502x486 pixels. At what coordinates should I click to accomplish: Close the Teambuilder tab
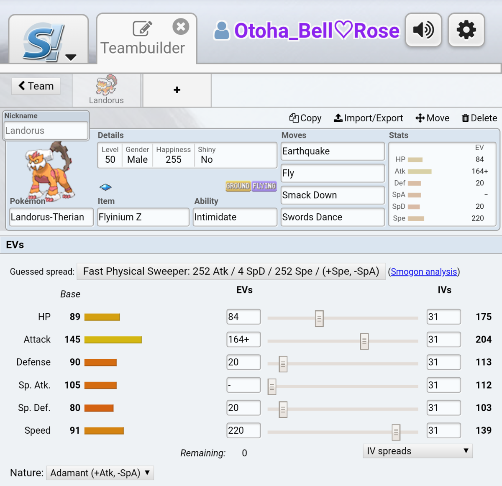click(181, 27)
